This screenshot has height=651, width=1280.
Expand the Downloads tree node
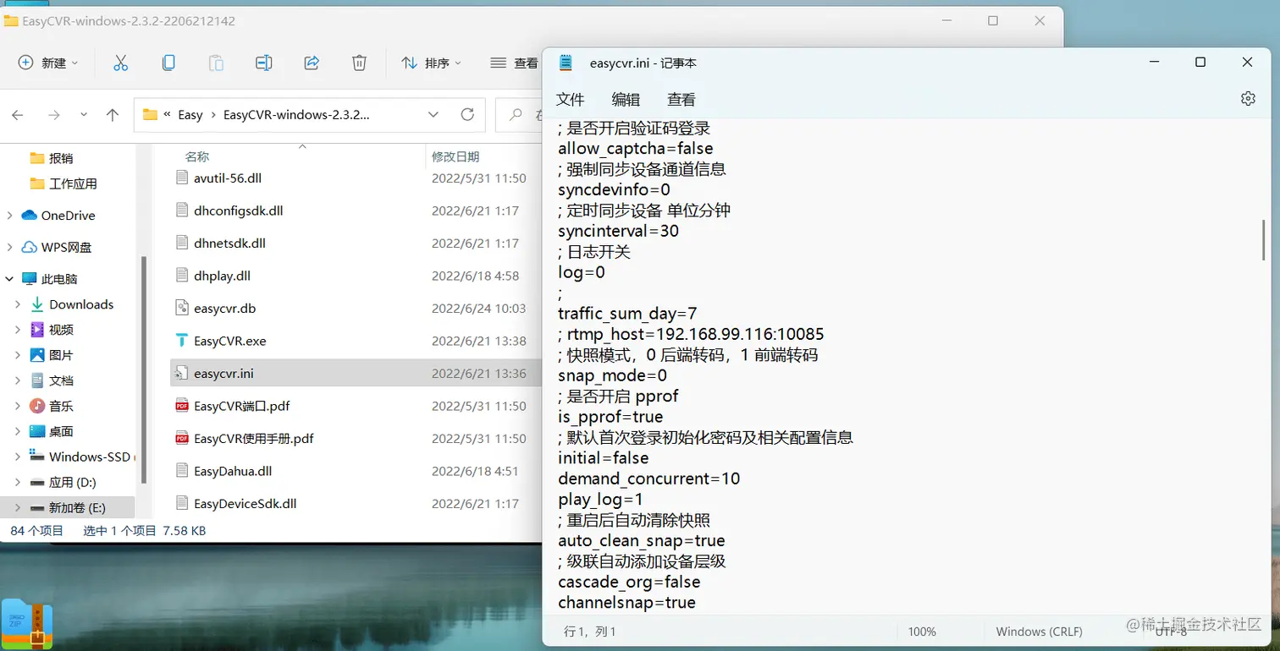18,304
